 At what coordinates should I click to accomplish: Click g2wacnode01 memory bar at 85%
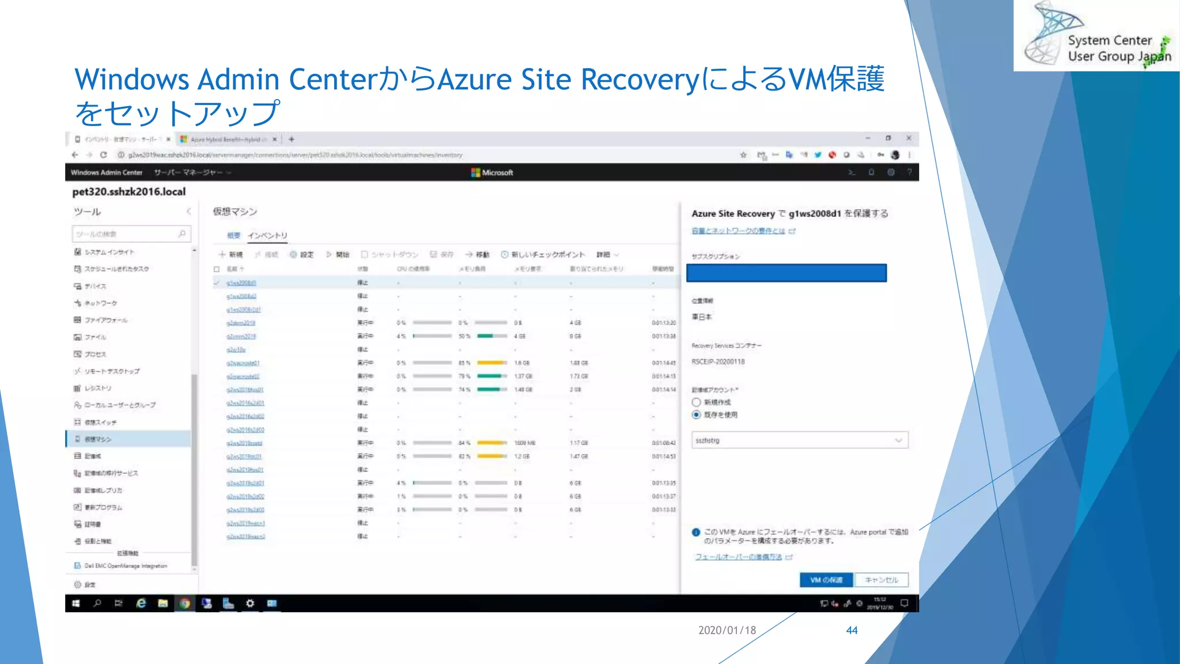click(492, 363)
